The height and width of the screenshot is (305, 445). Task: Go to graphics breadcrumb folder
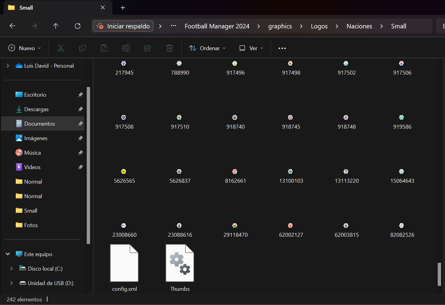coord(280,26)
